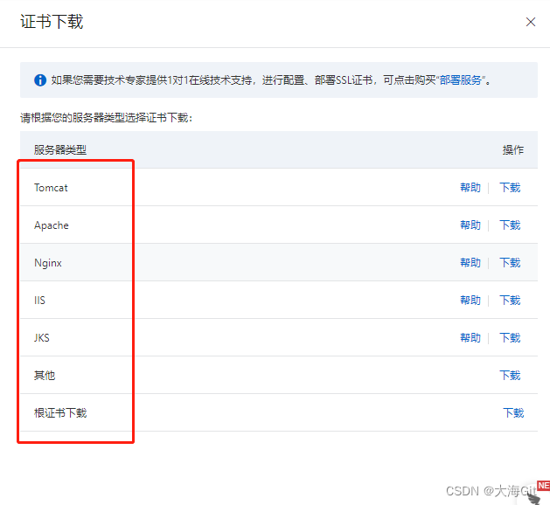Image resolution: width=550 pixels, height=505 pixels.
Task: Select the Tomcat server type cell
Action: coord(51,188)
